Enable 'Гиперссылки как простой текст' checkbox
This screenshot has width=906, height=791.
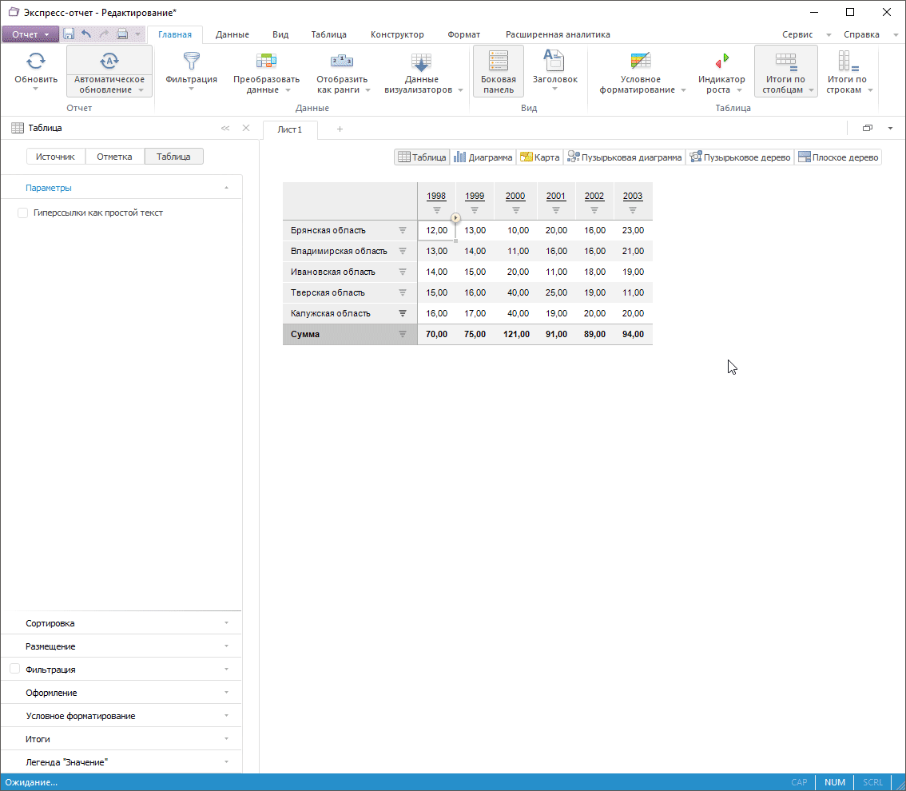[22, 213]
